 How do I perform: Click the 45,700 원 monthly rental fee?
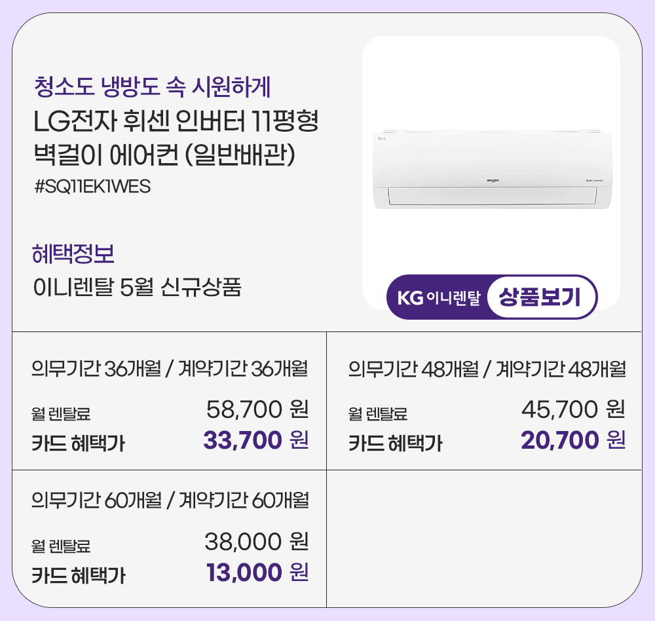pos(573,411)
